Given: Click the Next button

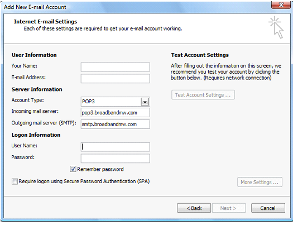Looking at the screenshot, I should click(x=228, y=208).
